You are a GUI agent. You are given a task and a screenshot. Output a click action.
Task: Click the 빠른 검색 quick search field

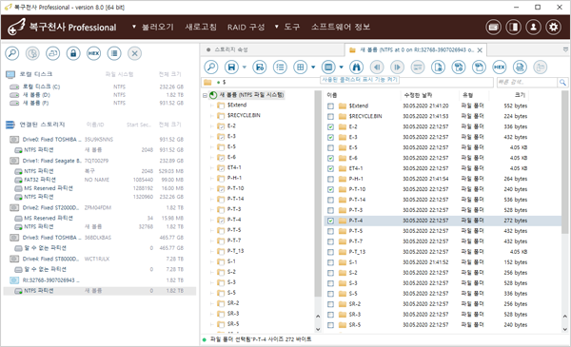point(527,83)
